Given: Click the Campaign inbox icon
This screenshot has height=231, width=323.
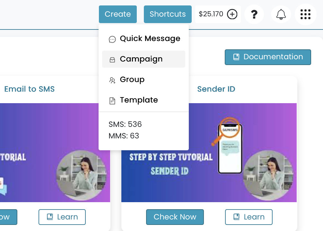Looking at the screenshot, I should (x=112, y=60).
